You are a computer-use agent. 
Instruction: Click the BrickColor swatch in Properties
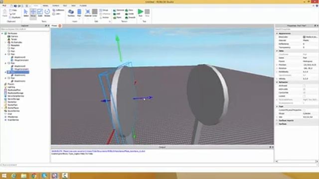(304, 37)
